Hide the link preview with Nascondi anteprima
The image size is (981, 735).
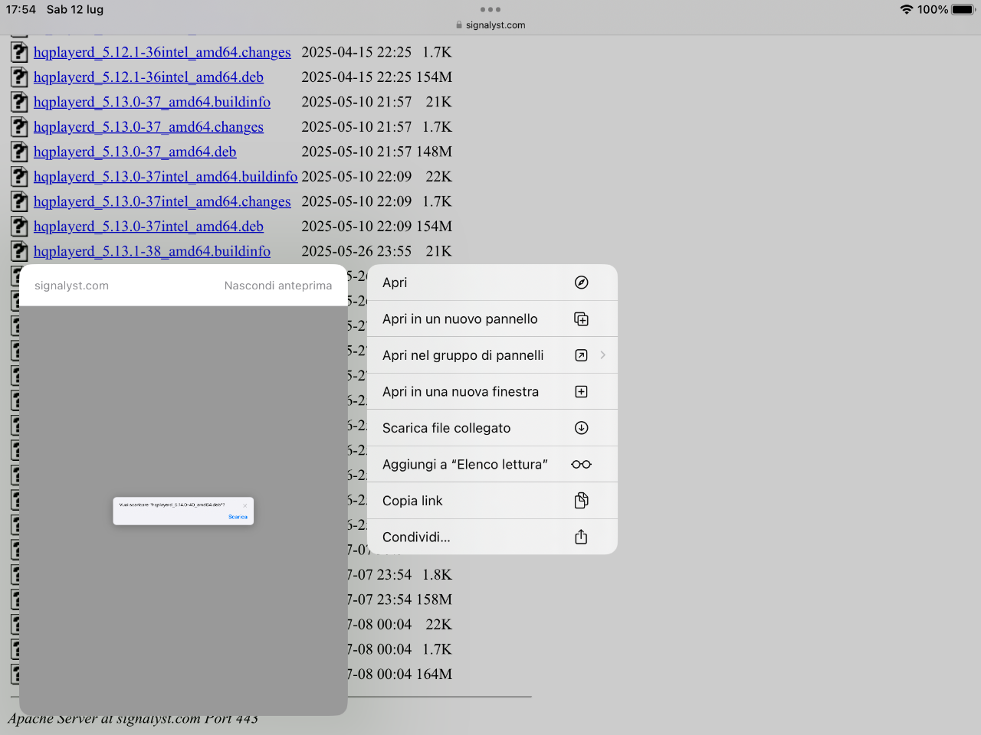278,286
